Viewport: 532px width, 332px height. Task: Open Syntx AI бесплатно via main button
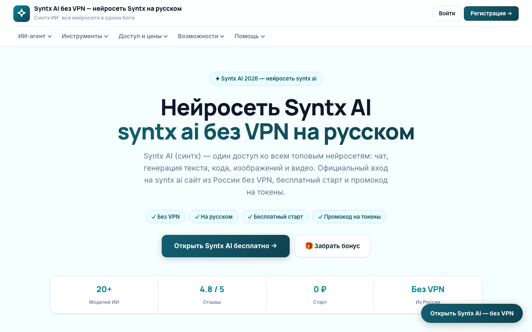(226, 246)
